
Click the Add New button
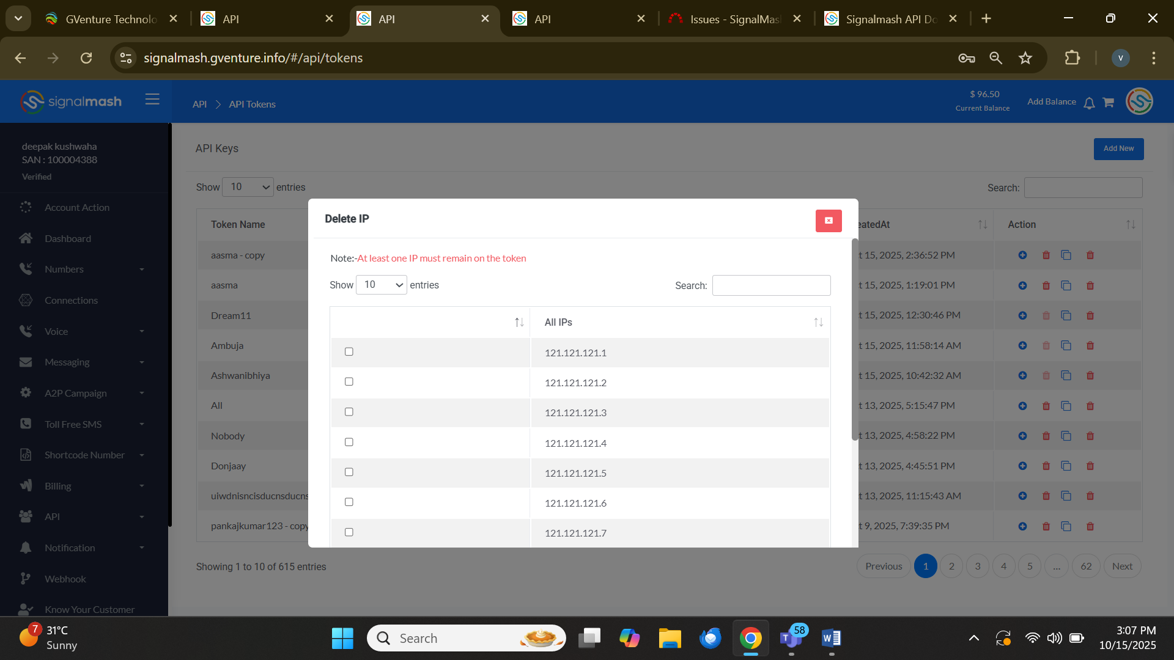pyautogui.click(x=1118, y=148)
